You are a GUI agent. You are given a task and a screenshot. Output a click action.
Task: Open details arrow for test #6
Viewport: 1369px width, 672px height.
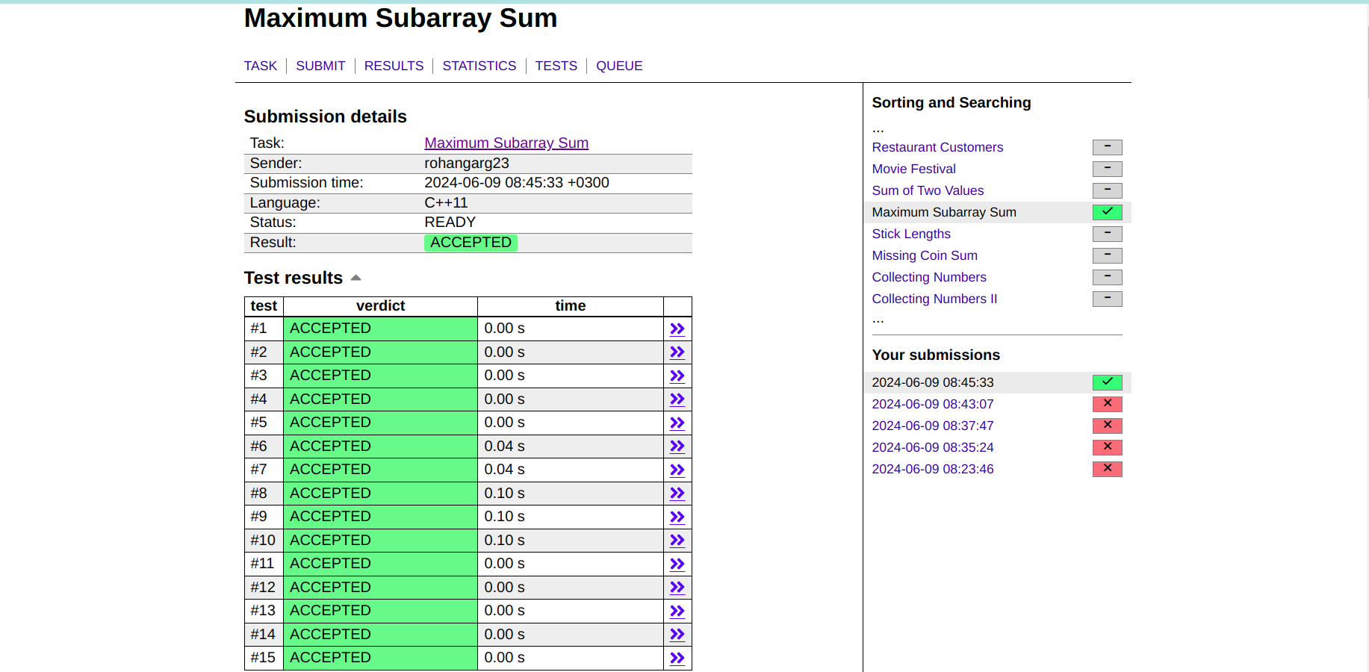(677, 447)
